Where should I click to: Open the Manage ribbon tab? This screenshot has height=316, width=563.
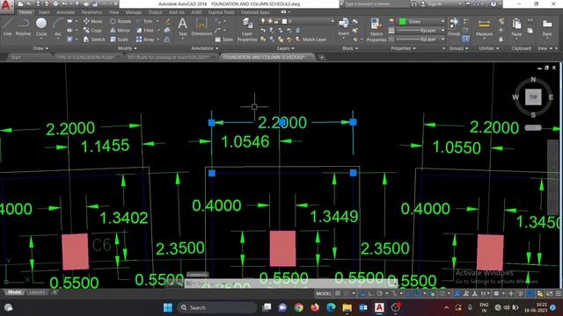pyautogui.click(x=134, y=12)
